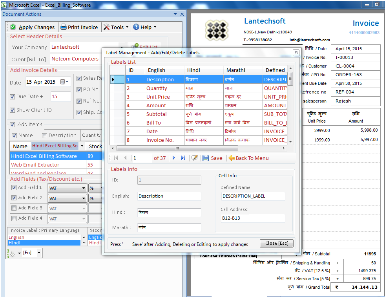This screenshot has height=297, width=385.
Task: Click the Lantechsoft logo image on invoice
Action: tap(217, 30)
